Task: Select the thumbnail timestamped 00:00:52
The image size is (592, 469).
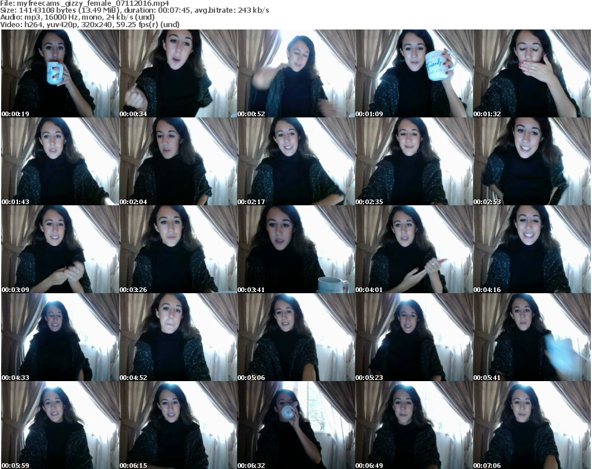Action: tap(297, 73)
